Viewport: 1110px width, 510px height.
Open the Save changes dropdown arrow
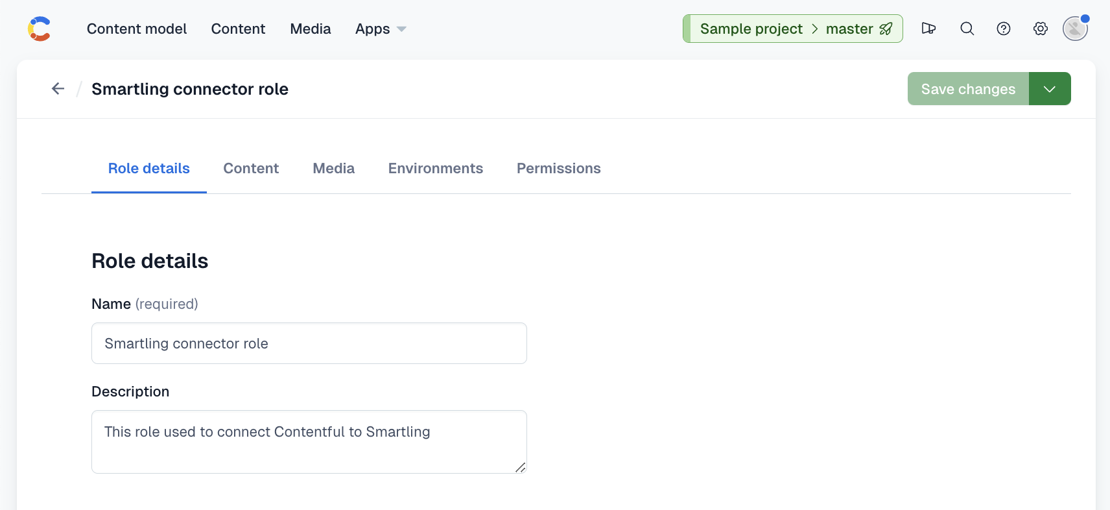coord(1050,89)
